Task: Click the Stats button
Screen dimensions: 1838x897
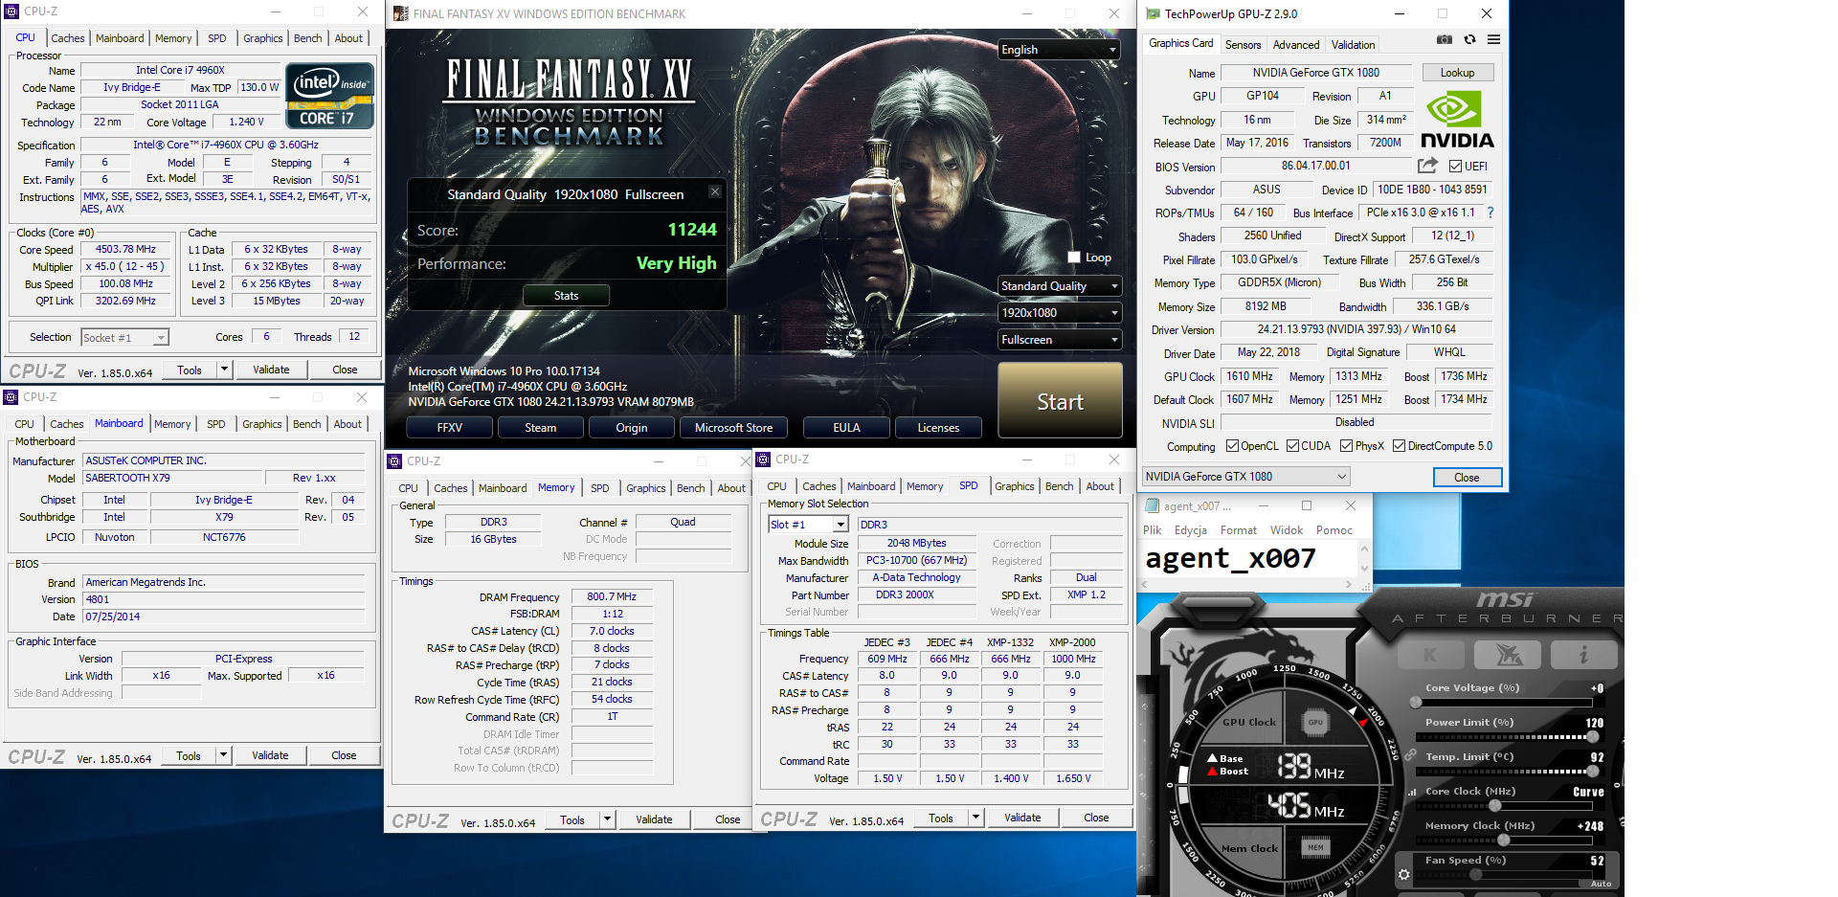Action: [x=566, y=296]
